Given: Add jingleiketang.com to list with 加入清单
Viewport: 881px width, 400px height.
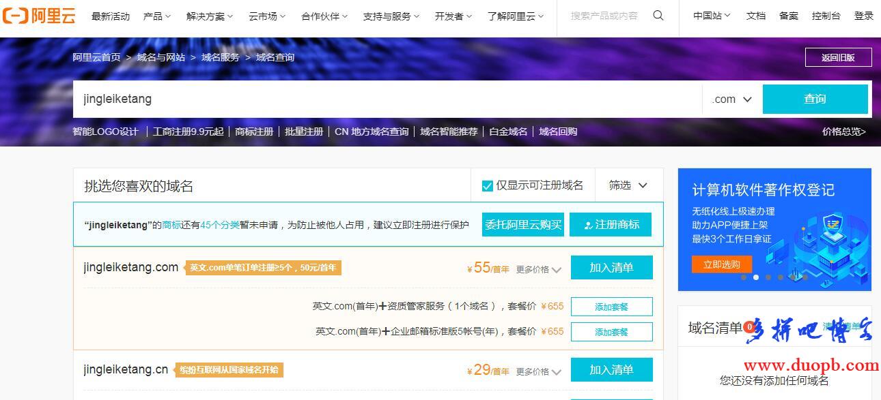Looking at the screenshot, I should pyautogui.click(x=612, y=268).
